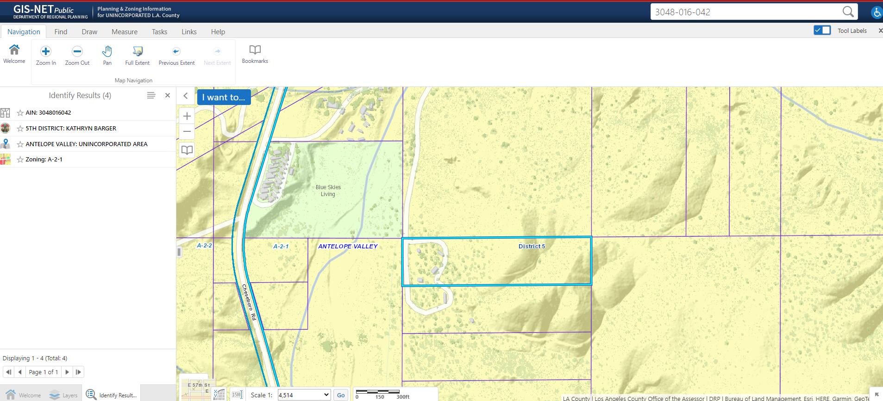This screenshot has width=883, height=401.
Task: Open the Layers bottom tab
Action: point(63,395)
